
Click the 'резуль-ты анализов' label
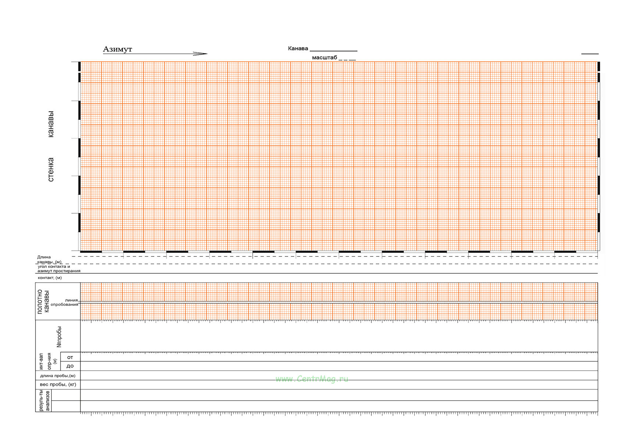(44, 401)
